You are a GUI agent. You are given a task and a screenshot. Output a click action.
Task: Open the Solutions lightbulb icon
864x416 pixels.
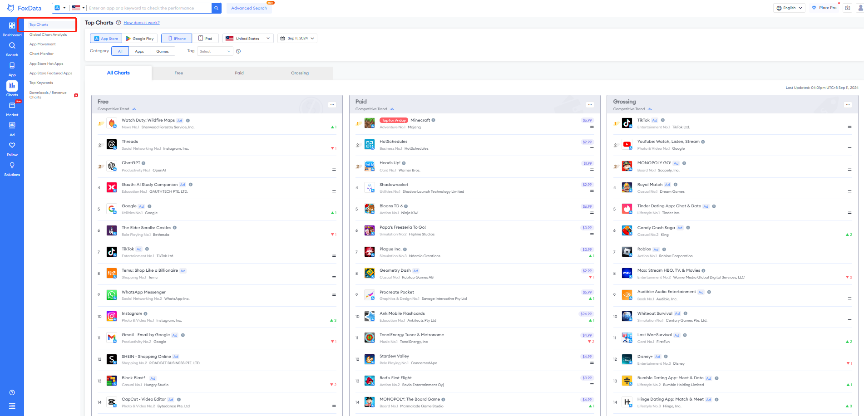pos(12,166)
